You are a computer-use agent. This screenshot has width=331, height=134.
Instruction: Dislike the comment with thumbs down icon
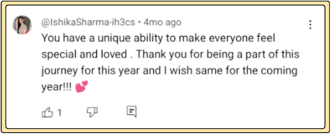point(92,112)
